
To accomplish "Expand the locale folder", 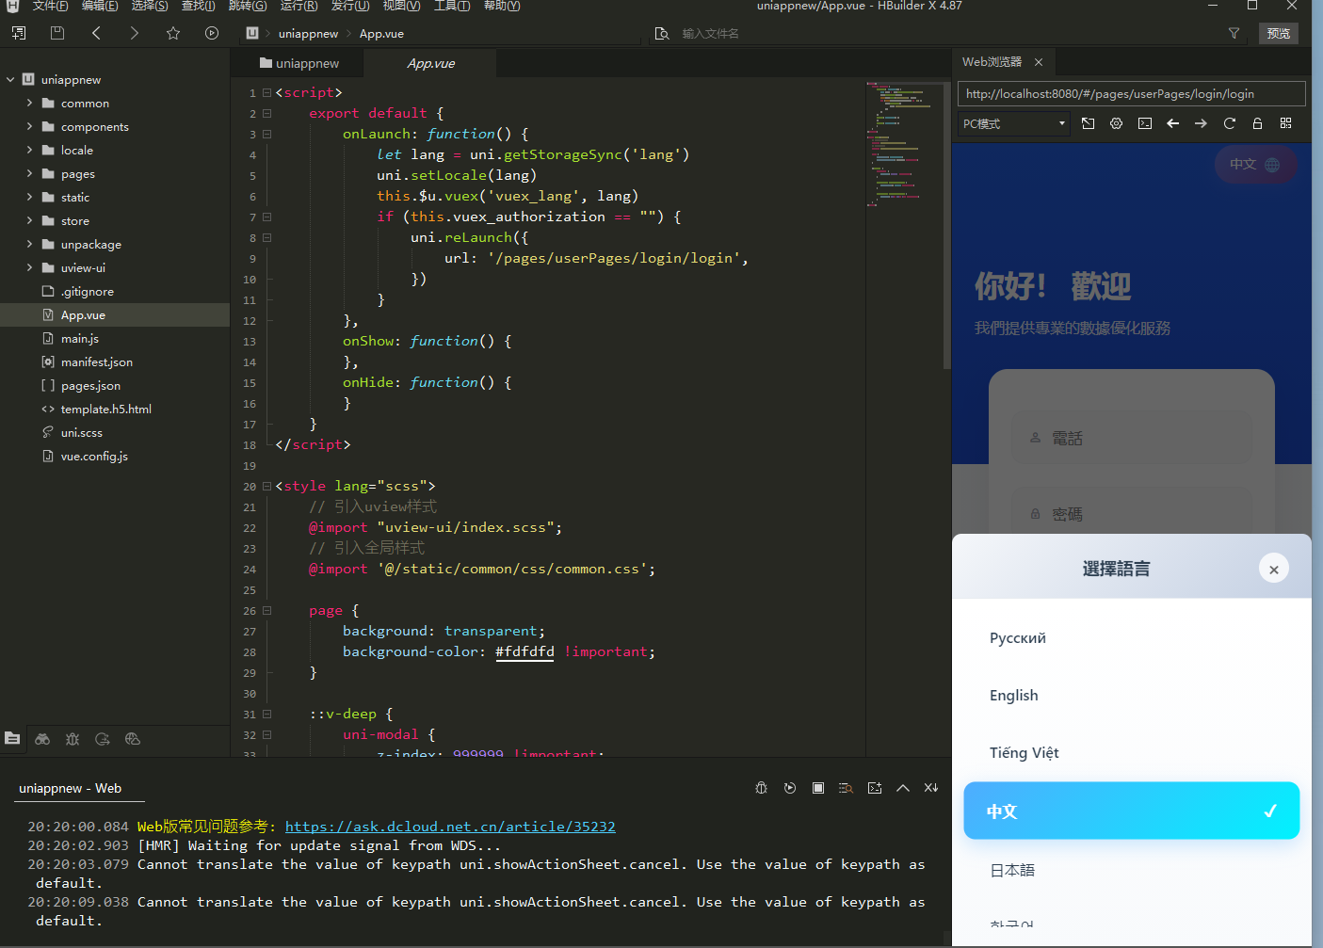I will pyautogui.click(x=29, y=150).
